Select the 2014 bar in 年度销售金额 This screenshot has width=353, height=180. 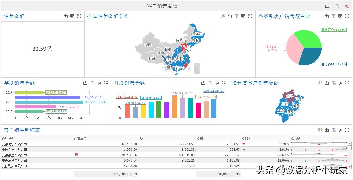[29, 92]
